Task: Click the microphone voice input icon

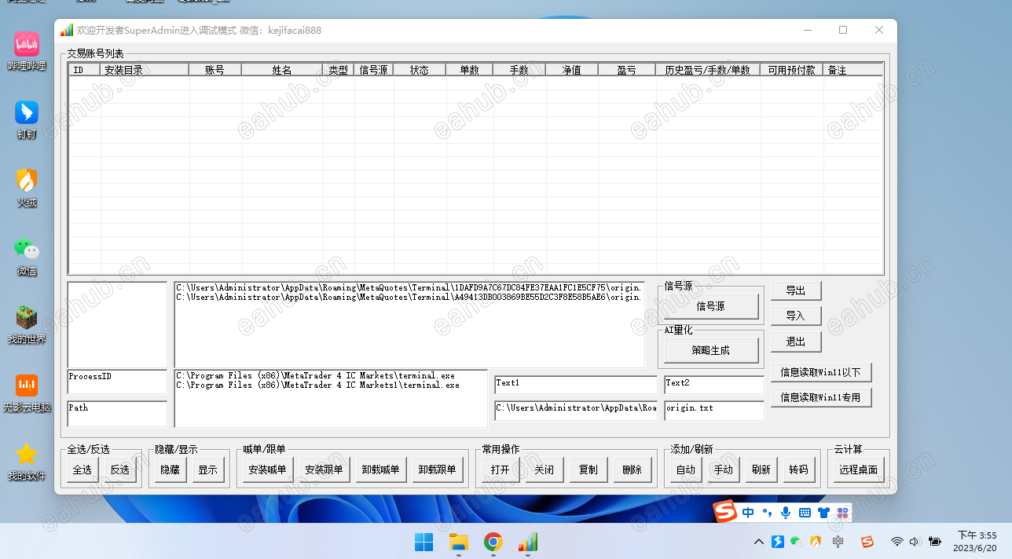Action: (x=786, y=513)
